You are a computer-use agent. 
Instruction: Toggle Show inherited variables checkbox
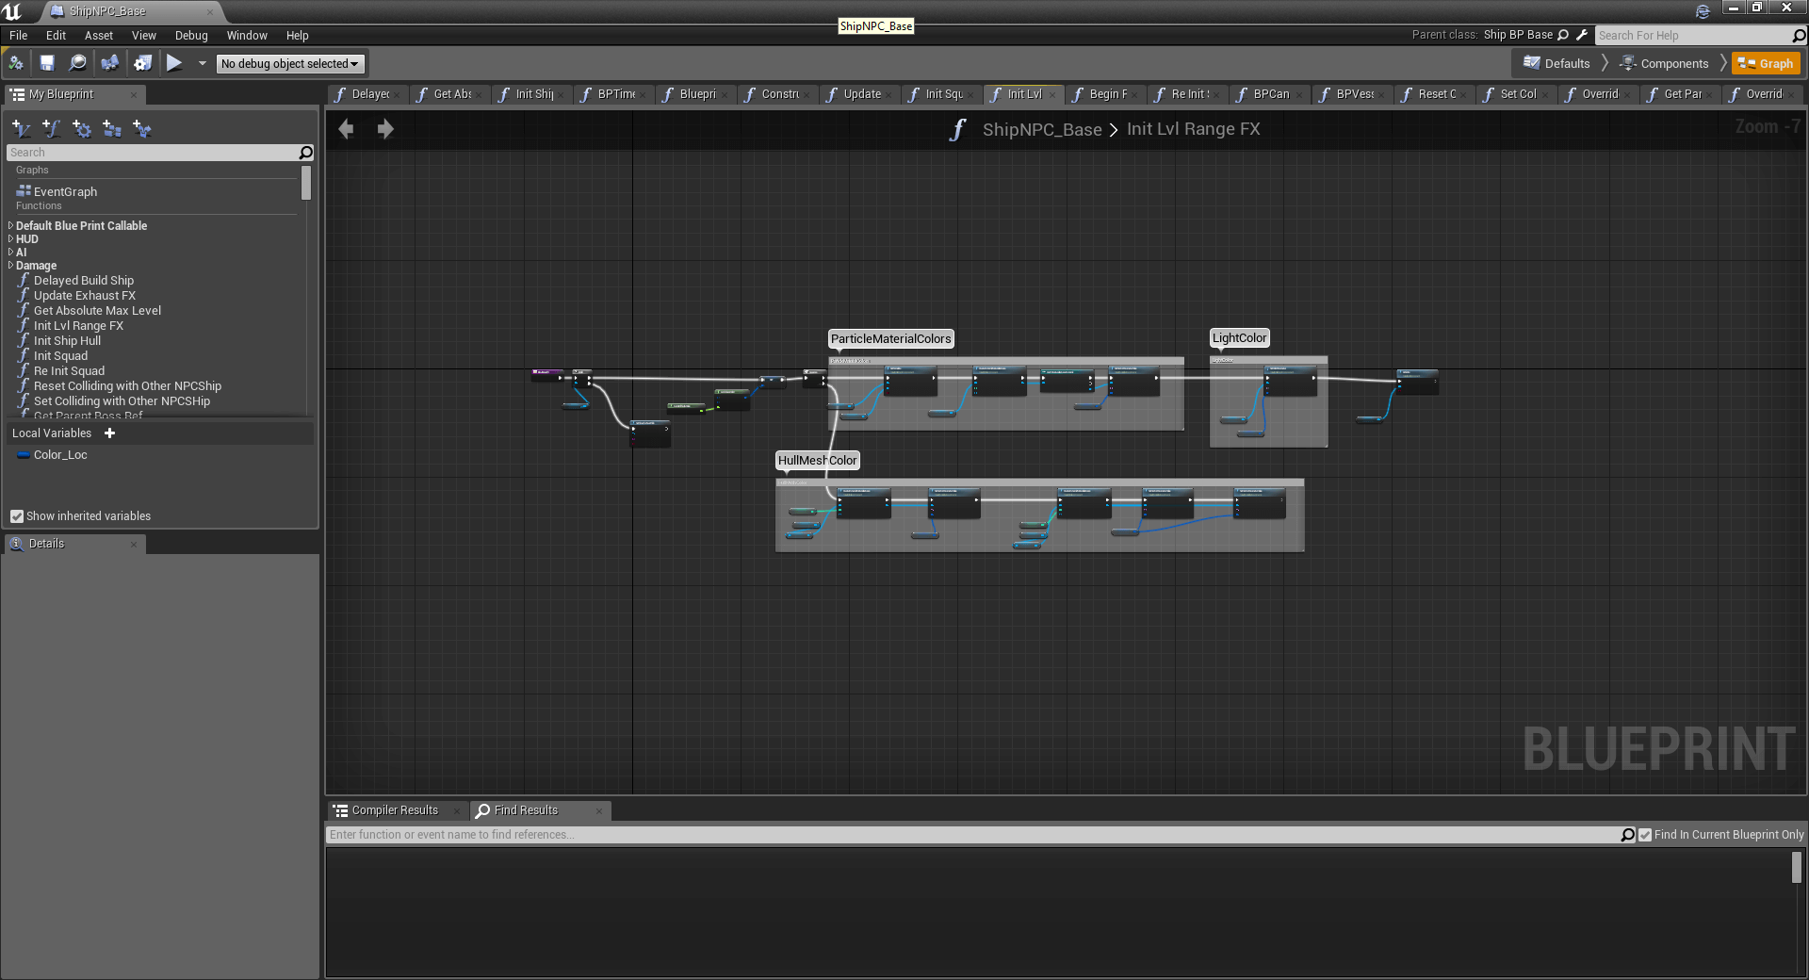[x=17, y=516]
